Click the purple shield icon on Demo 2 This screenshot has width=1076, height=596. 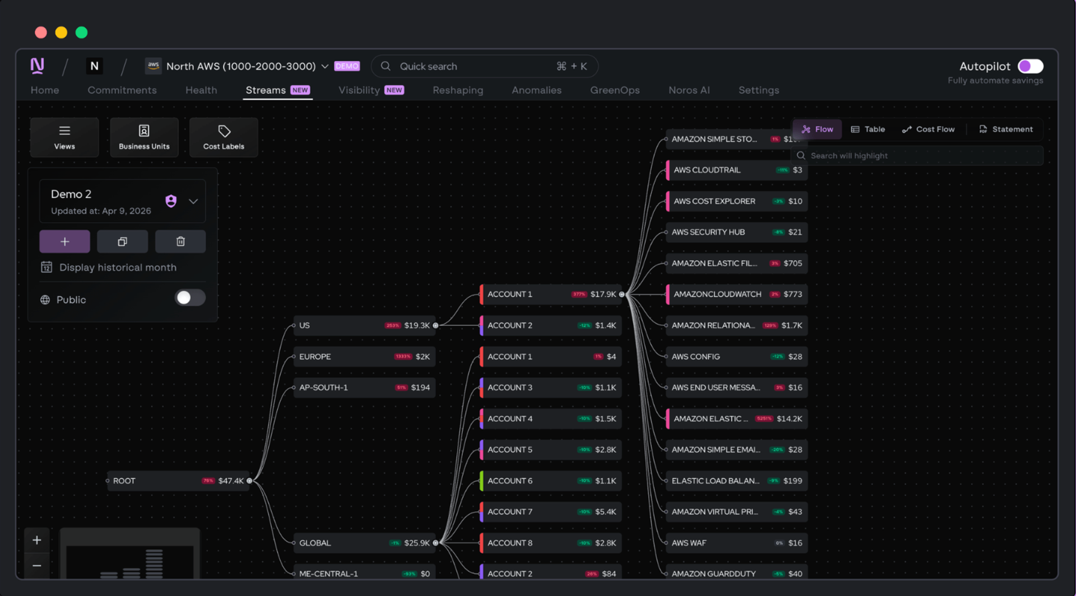pyautogui.click(x=171, y=201)
